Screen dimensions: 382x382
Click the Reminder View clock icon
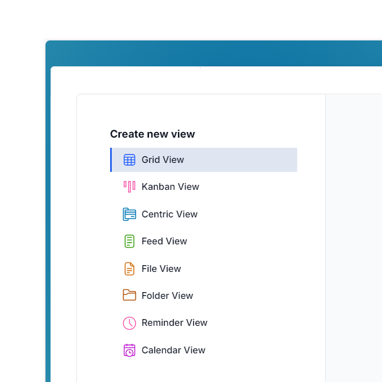click(x=129, y=322)
